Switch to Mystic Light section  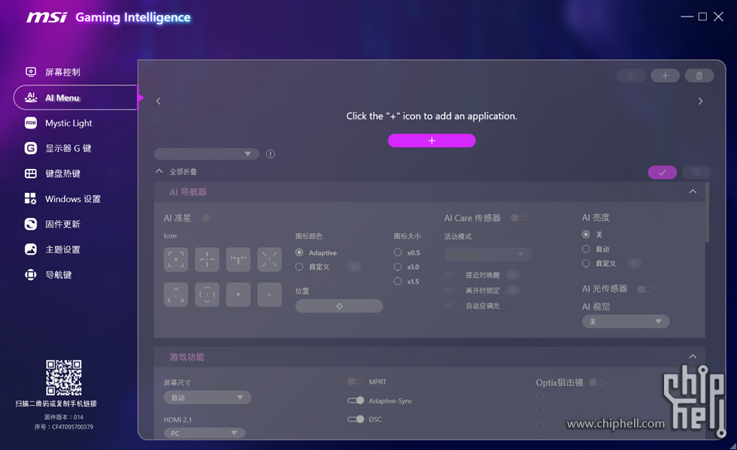68,123
